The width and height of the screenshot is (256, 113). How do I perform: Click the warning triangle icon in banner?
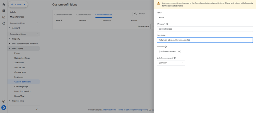point(158,3)
